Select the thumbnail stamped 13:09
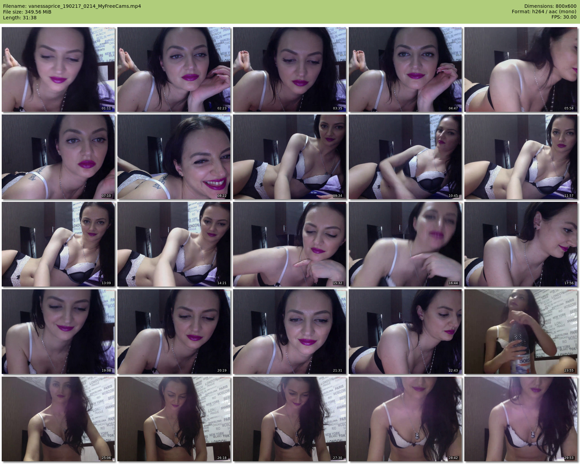The height and width of the screenshot is (464, 580). [58, 244]
